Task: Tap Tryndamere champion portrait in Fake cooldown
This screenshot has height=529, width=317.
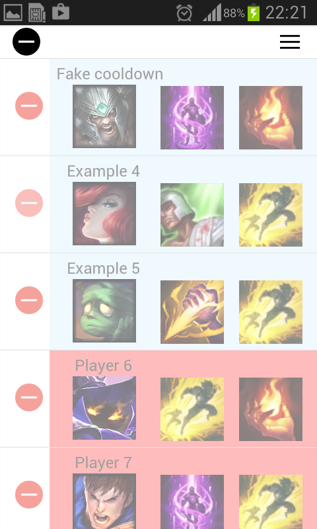Action: pyautogui.click(x=104, y=116)
